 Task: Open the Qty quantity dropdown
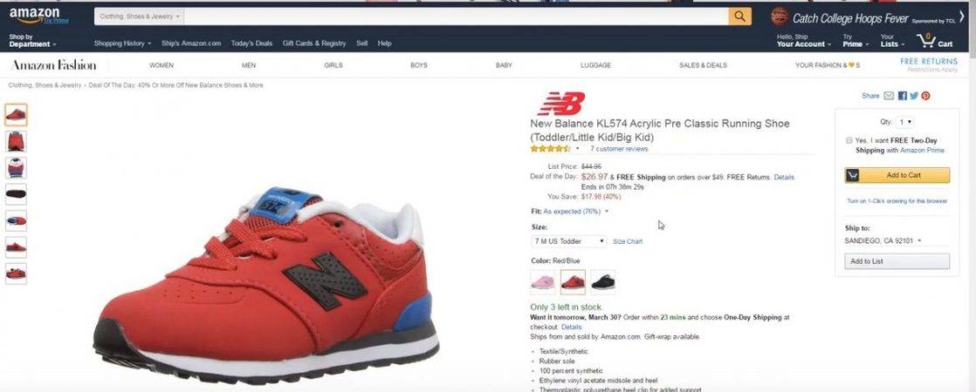pyautogui.click(x=905, y=122)
